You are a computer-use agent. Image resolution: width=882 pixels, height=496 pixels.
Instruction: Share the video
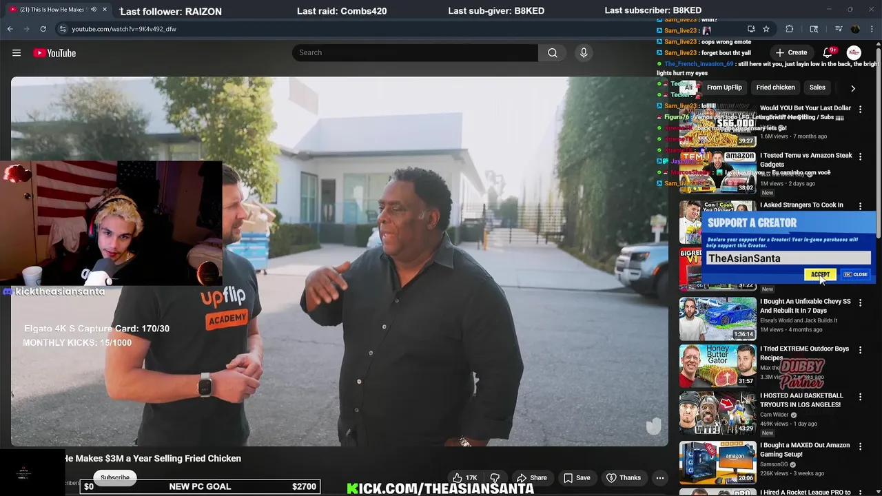(531, 477)
